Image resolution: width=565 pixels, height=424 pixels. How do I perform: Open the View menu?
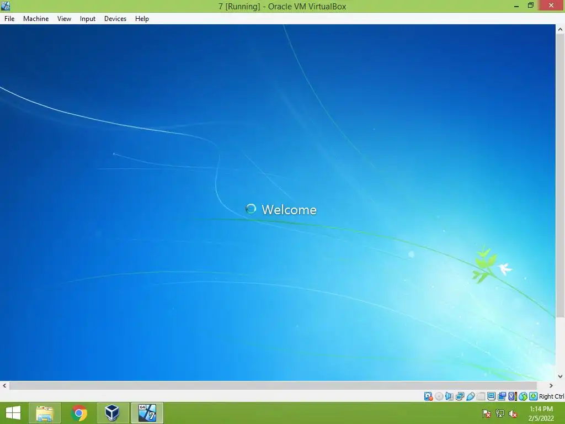(64, 19)
